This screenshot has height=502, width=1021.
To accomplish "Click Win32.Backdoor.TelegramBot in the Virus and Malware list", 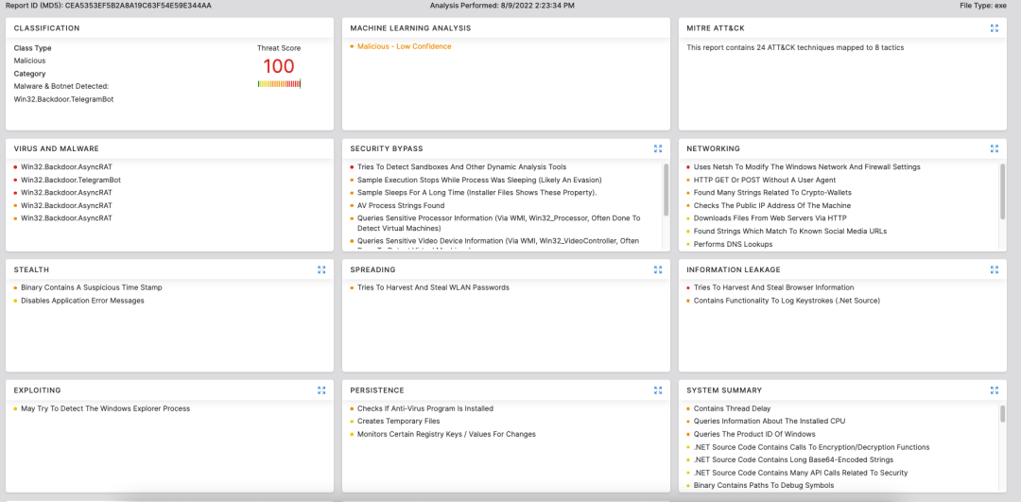I will (x=71, y=180).
